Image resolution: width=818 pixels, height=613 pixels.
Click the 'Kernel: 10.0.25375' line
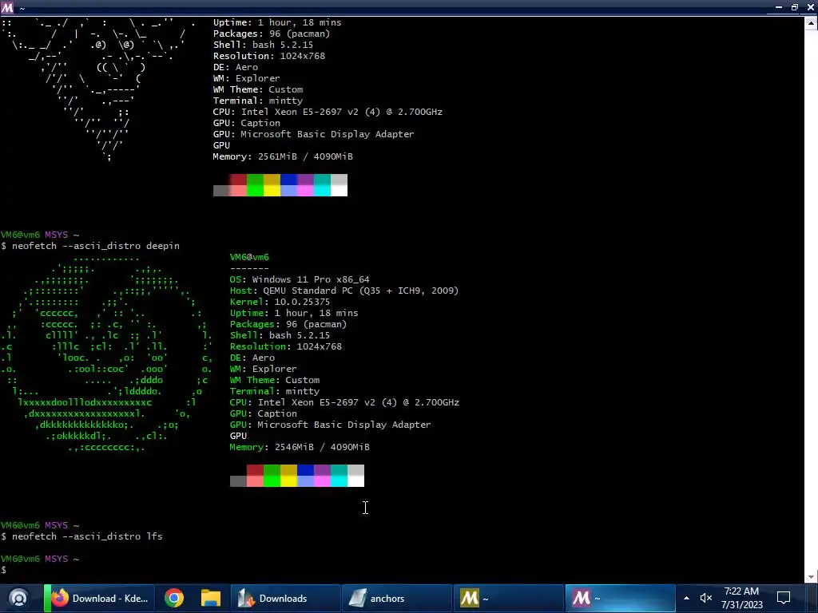pos(280,302)
